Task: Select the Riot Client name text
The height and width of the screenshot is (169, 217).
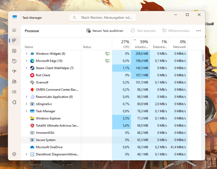Action: [x=43, y=75]
